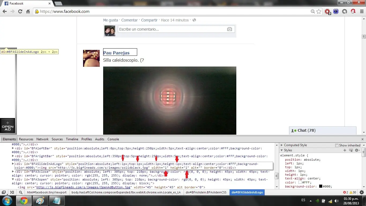Click the OPEN AD button

coord(8,126)
